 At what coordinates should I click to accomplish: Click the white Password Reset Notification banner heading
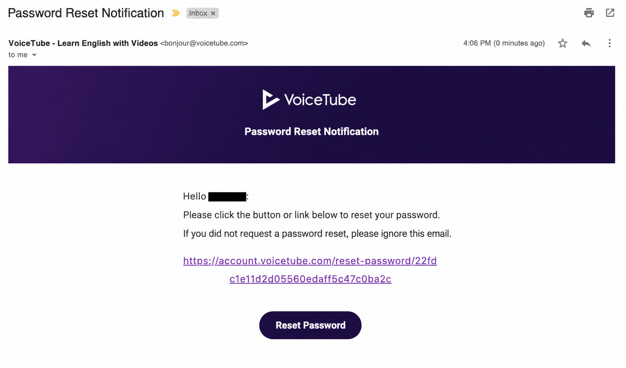tap(311, 132)
